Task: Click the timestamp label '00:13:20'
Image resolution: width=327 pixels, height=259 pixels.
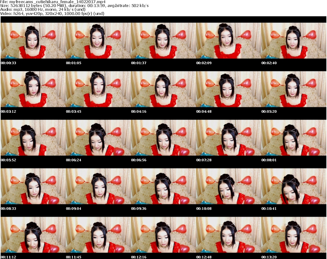Action: pyautogui.click(x=269, y=257)
